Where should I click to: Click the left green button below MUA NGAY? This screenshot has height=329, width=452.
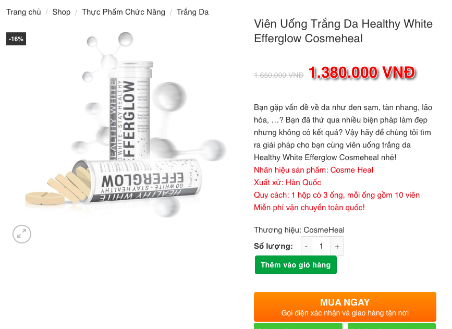pos(298,326)
